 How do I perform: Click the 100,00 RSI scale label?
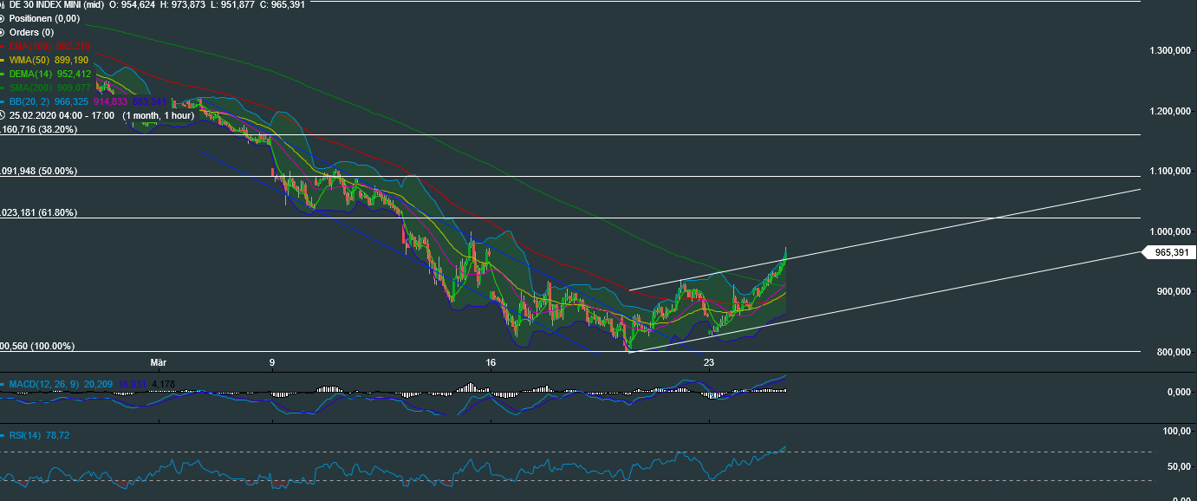(x=1178, y=431)
